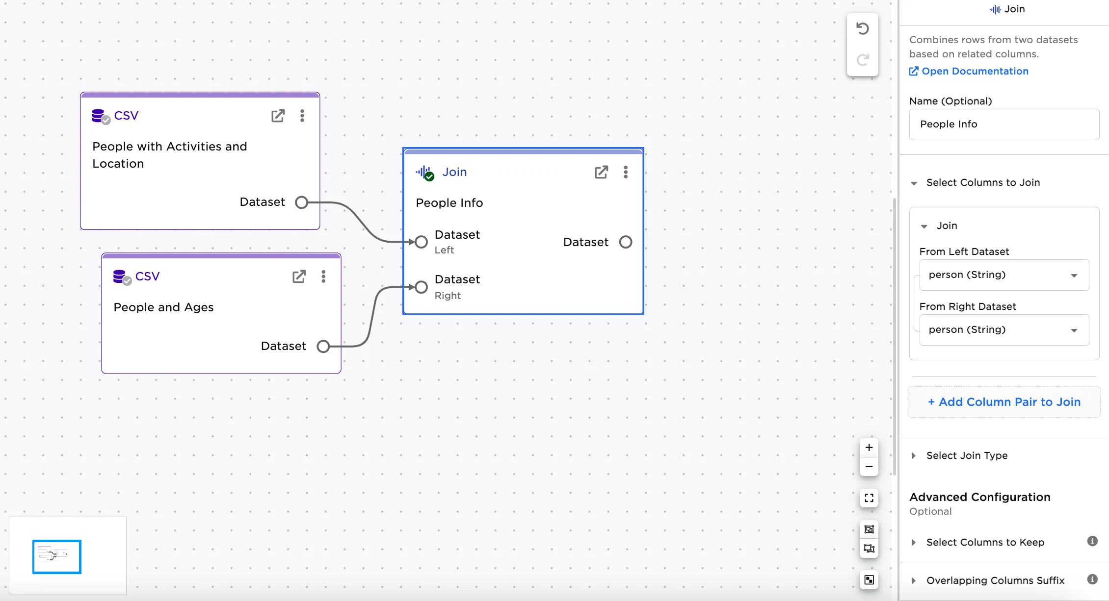Collapse the Select Columns to Join section

(x=914, y=183)
